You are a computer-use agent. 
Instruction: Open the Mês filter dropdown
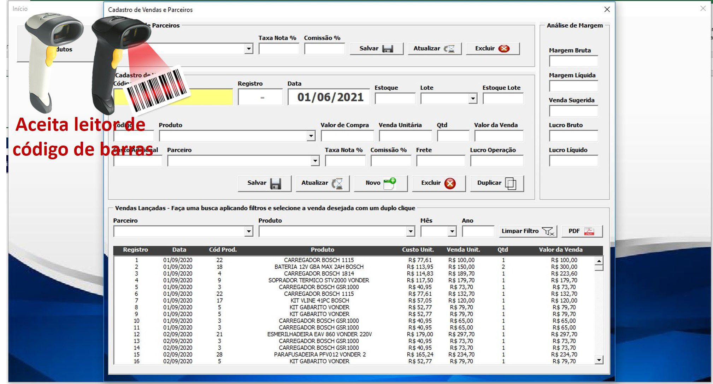click(x=452, y=231)
